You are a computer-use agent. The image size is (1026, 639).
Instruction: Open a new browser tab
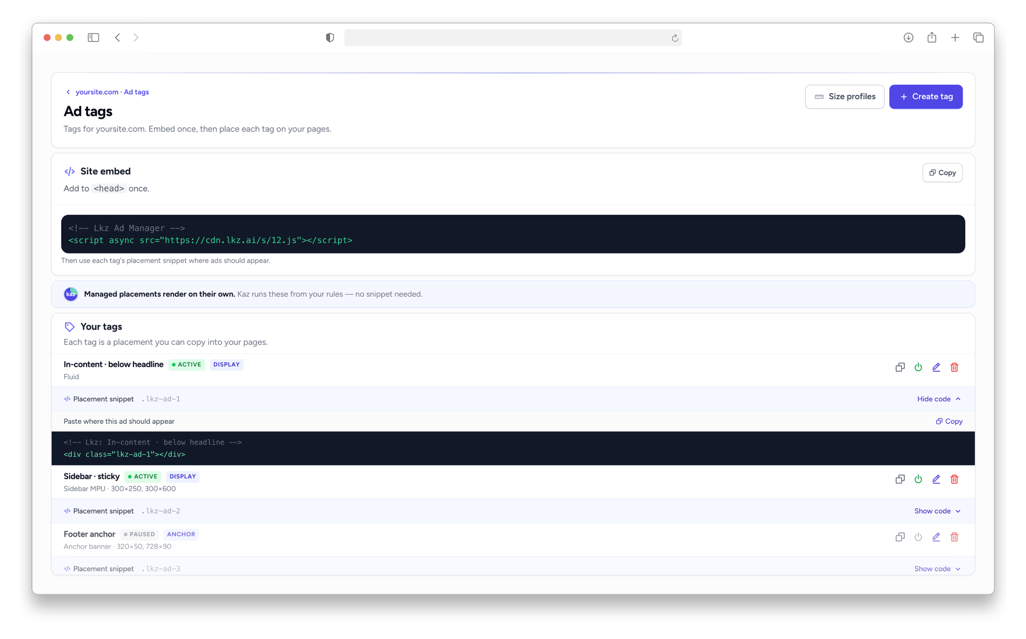955,38
